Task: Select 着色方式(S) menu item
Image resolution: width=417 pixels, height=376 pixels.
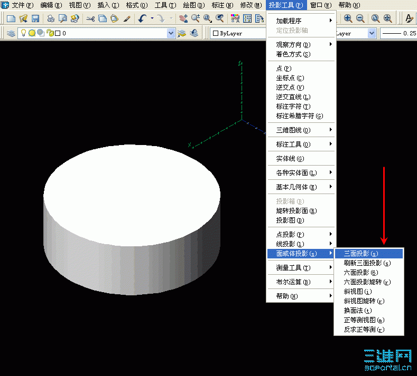Action: point(301,54)
